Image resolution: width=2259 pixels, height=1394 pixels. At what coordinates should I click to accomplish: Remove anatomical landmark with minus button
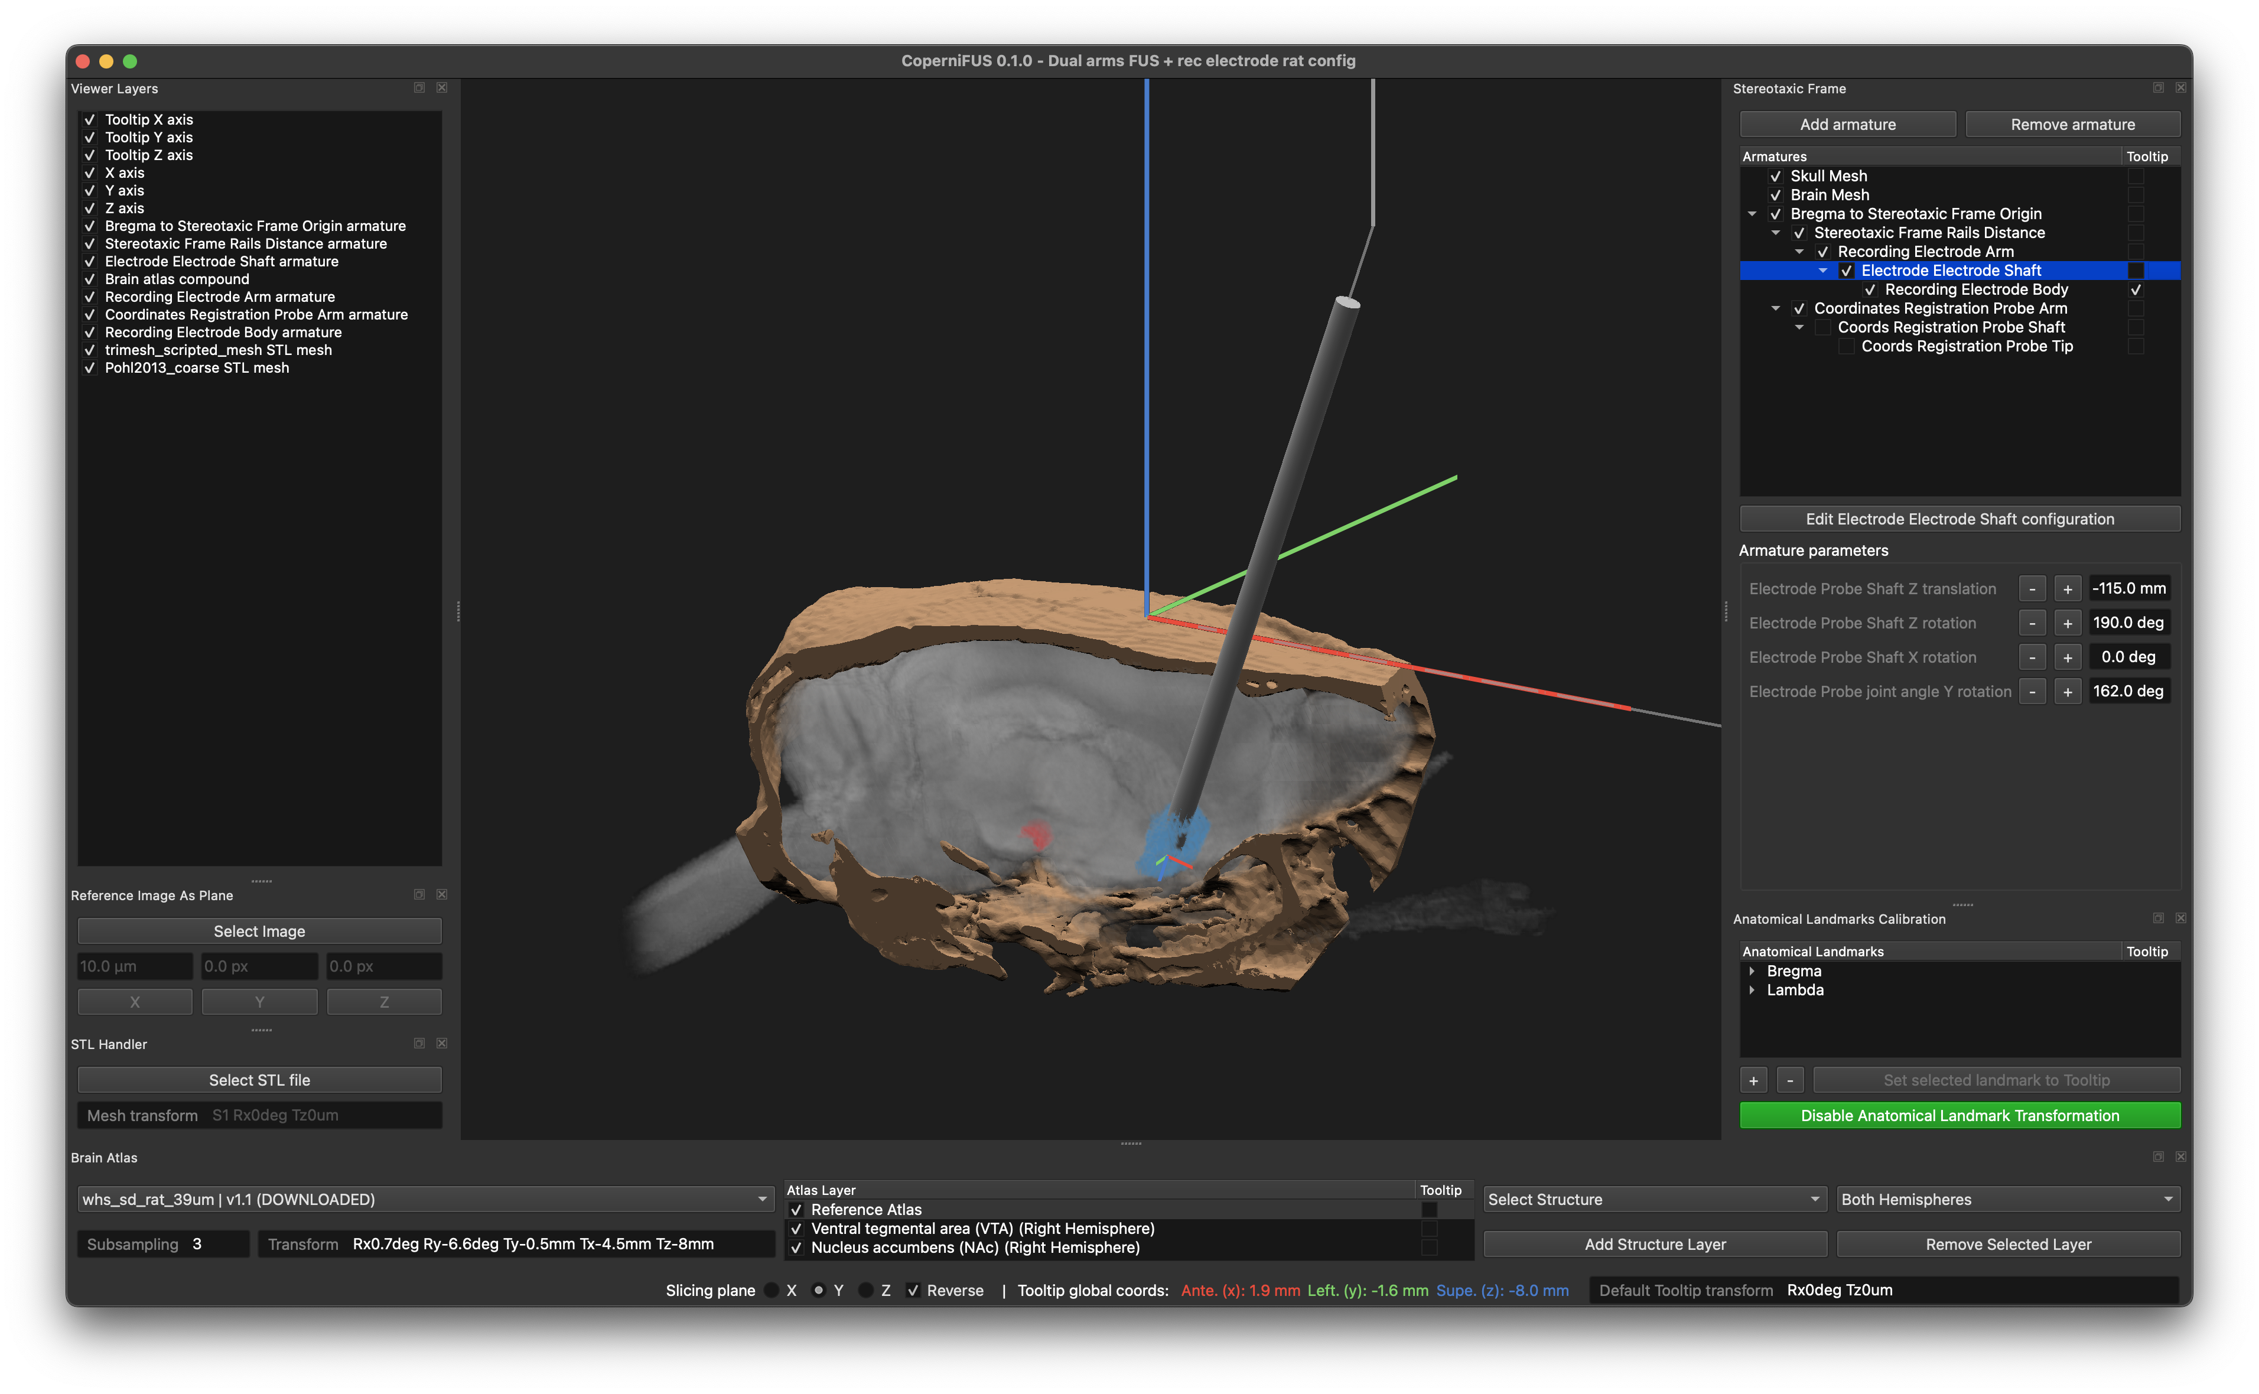[x=1790, y=1080]
